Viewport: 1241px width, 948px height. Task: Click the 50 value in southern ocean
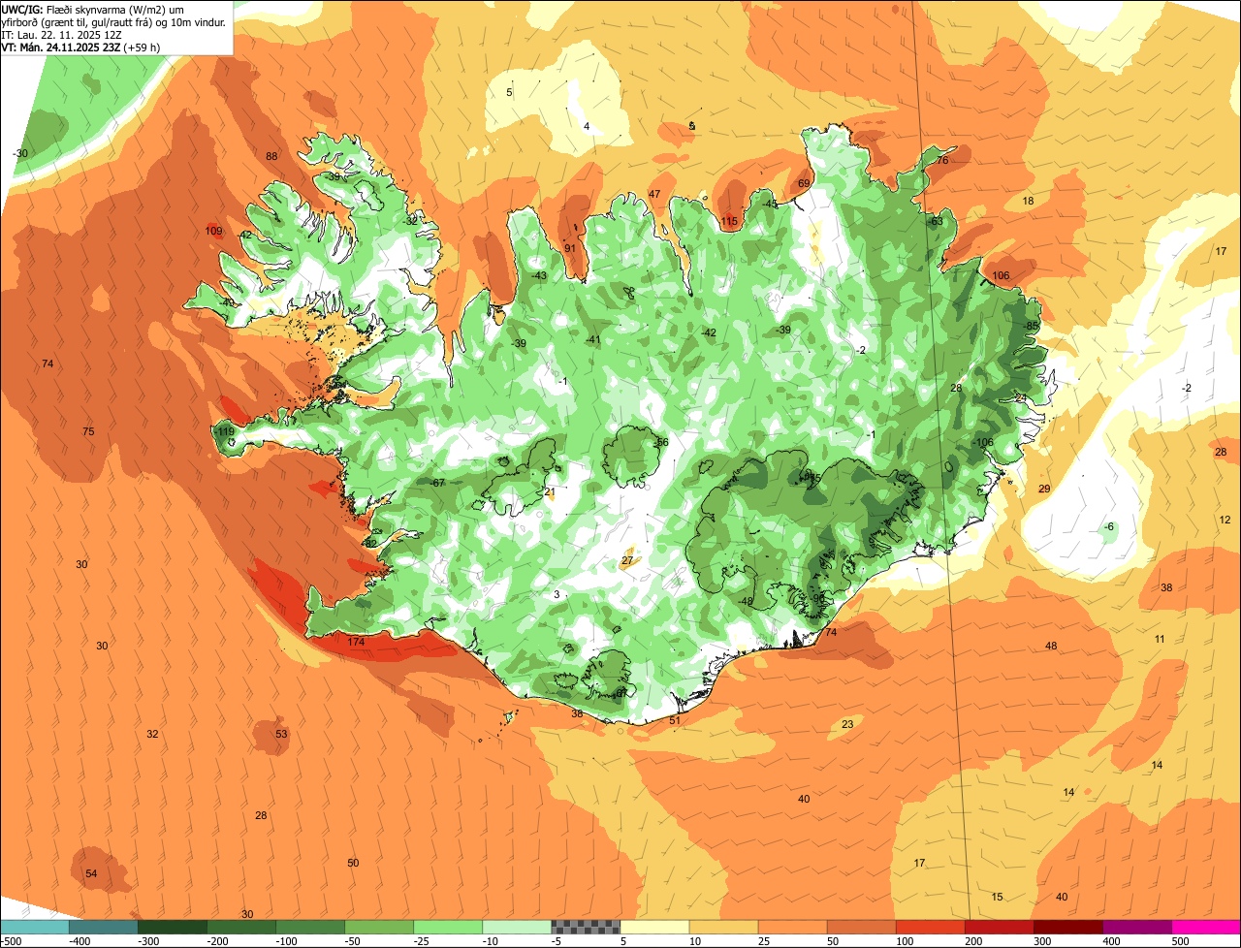click(353, 863)
